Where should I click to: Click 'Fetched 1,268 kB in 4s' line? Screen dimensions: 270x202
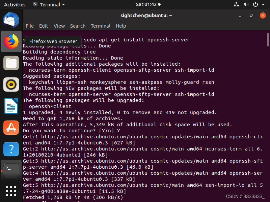(73, 197)
